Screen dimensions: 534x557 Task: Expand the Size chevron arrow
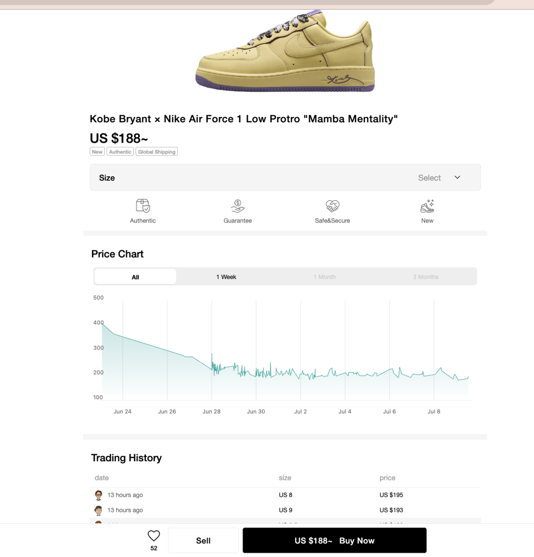click(x=457, y=177)
